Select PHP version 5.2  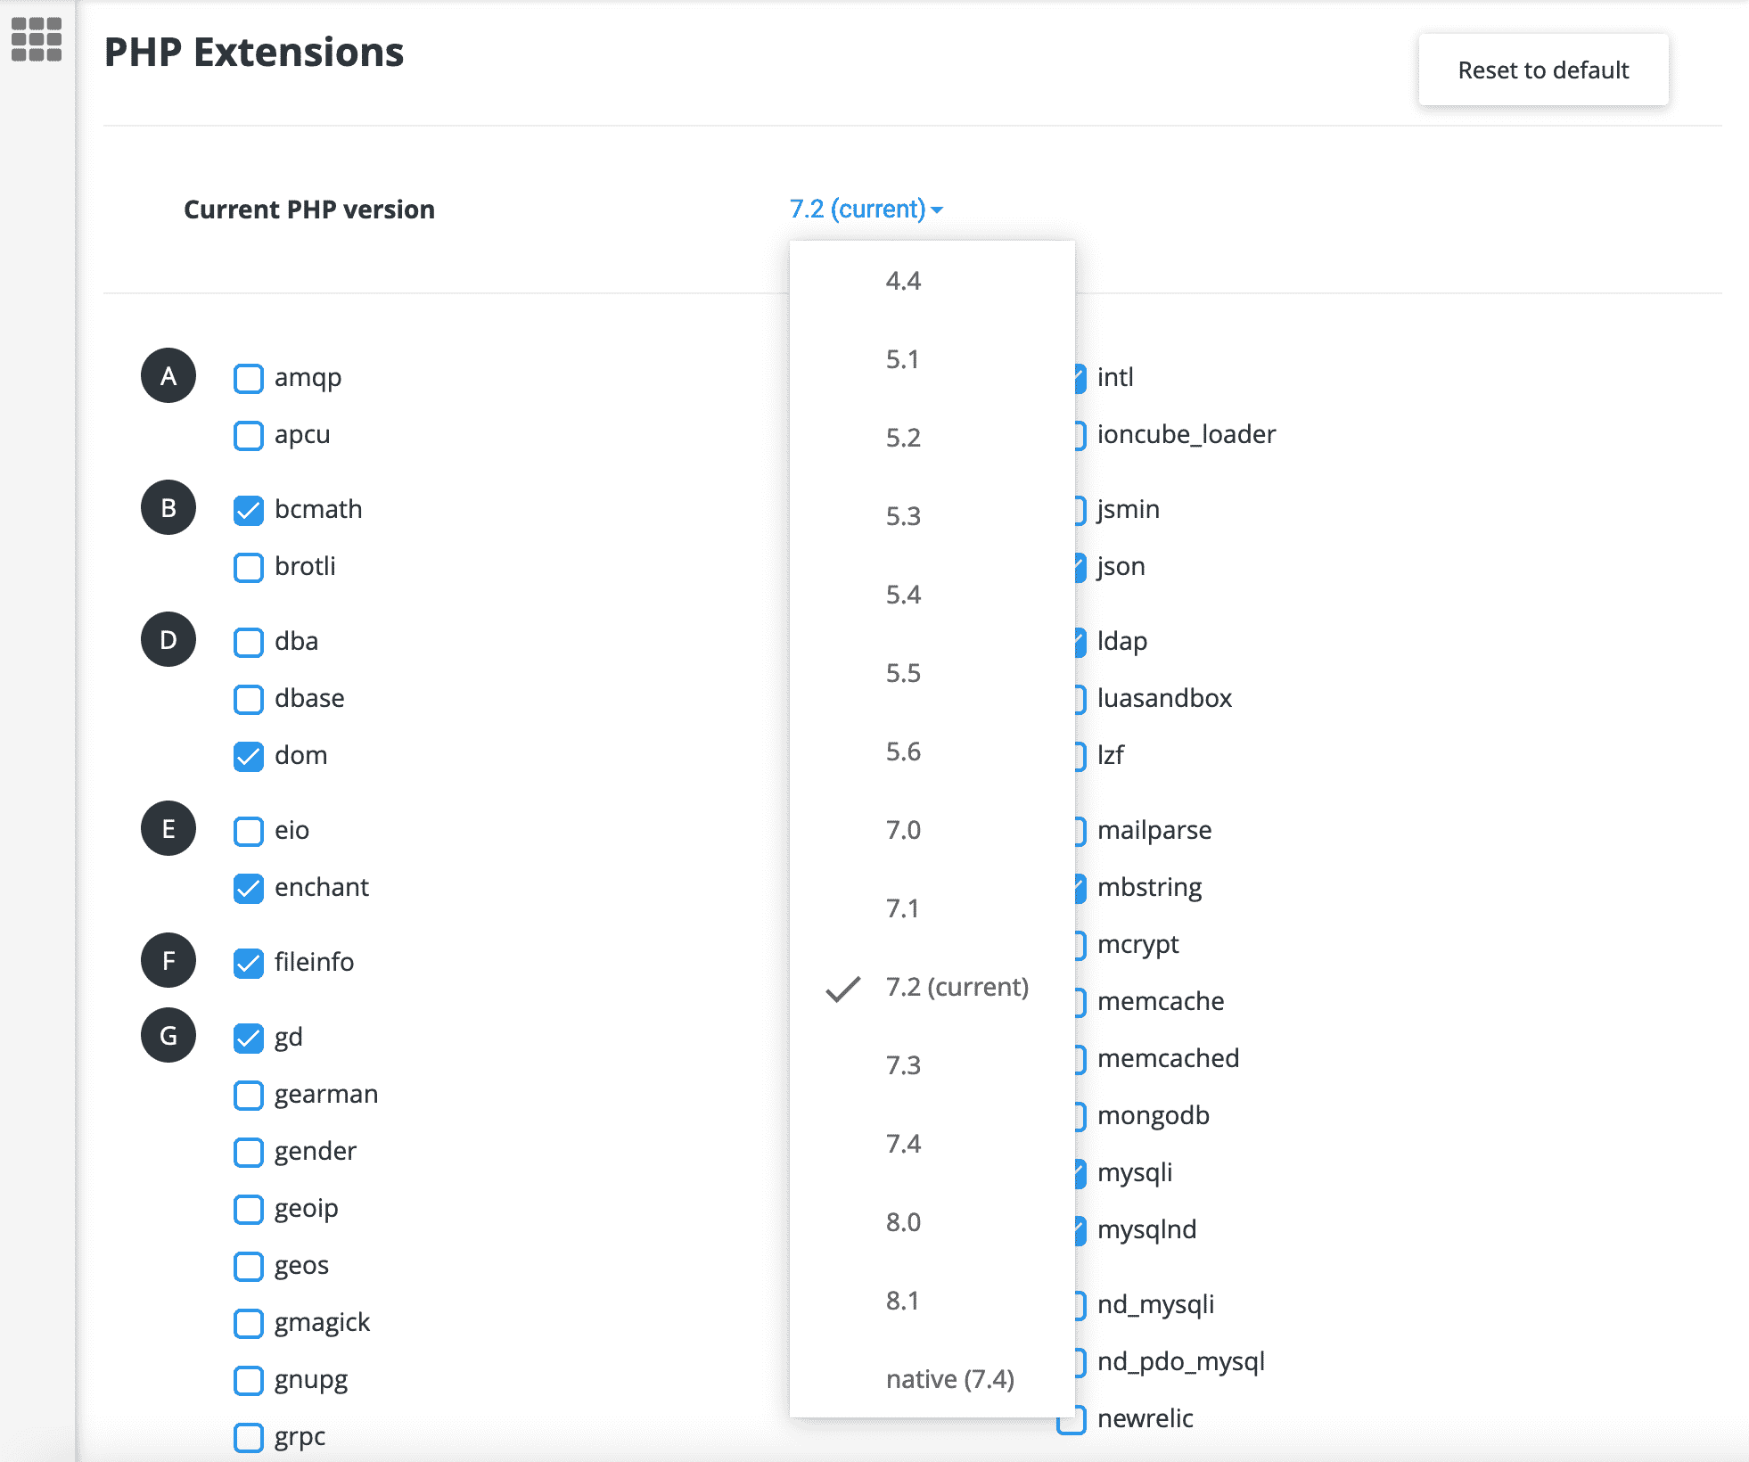point(932,438)
